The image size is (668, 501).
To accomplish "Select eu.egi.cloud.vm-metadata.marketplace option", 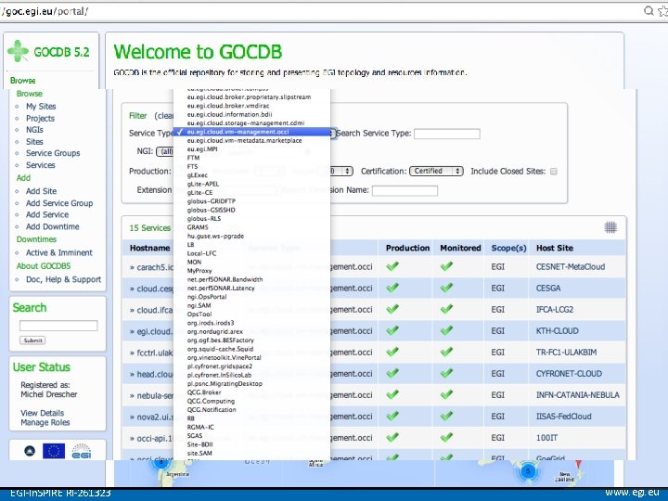I will (x=245, y=141).
